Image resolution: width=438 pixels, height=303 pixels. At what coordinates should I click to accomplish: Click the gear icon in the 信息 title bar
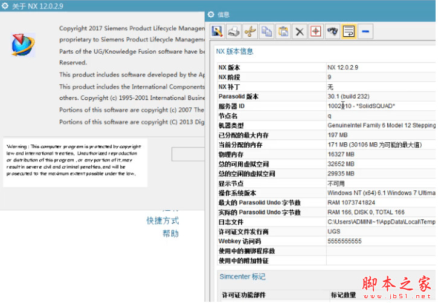point(211,14)
